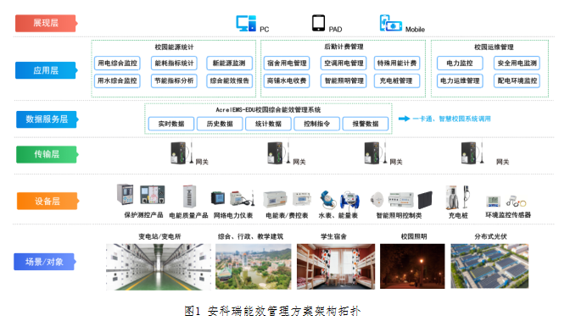Click the green 传输层 layer label
This screenshot has width=570, height=321.
coord(47,154)
